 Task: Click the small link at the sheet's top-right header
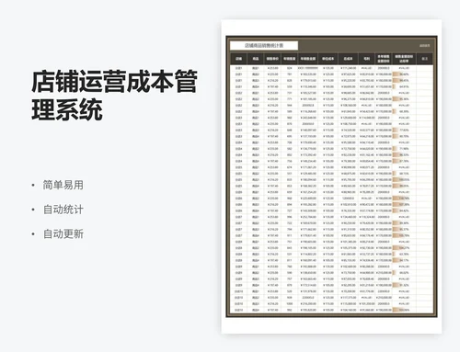pos(425,46)
